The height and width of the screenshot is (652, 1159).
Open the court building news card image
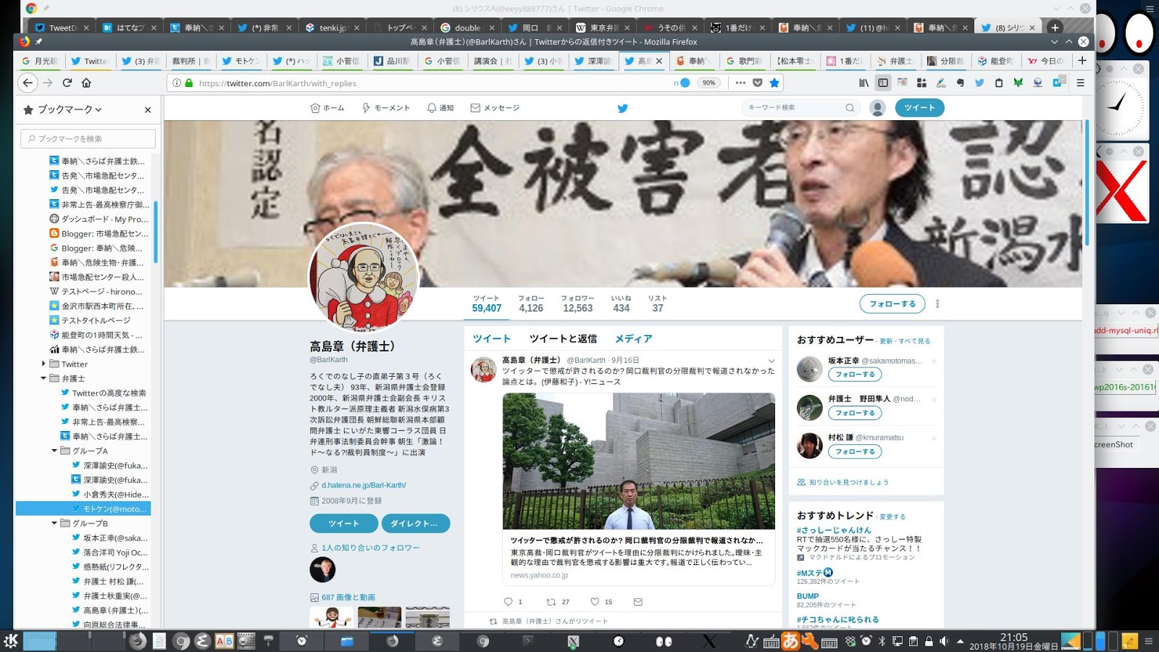coord(639,461)
